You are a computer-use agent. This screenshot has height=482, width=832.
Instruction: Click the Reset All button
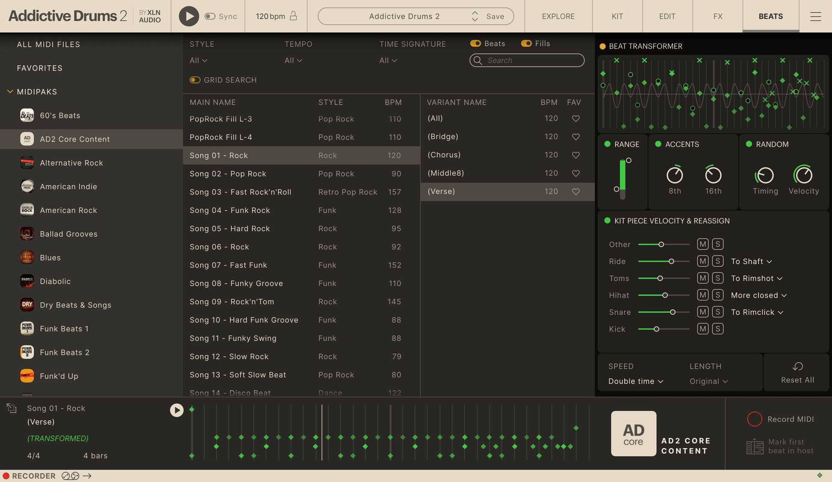pyautogui.click(x=797, y=372)
